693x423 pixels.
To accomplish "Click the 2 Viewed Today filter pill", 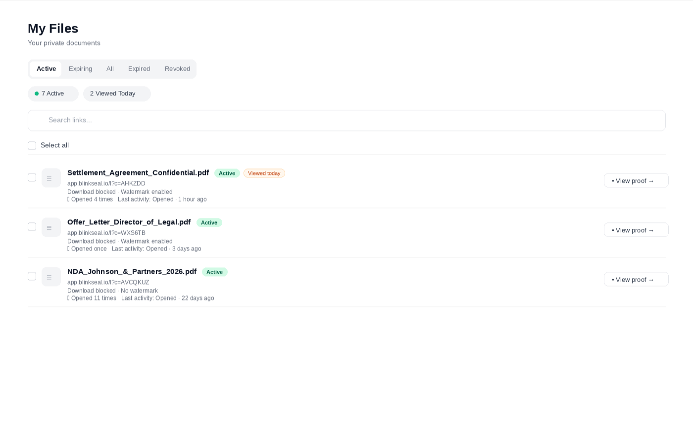I will (x=117, y=93).
